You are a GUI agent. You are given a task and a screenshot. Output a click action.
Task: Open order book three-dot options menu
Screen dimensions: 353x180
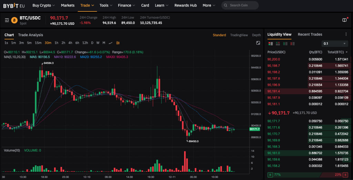pyautogui.click(x=346, y=34)
